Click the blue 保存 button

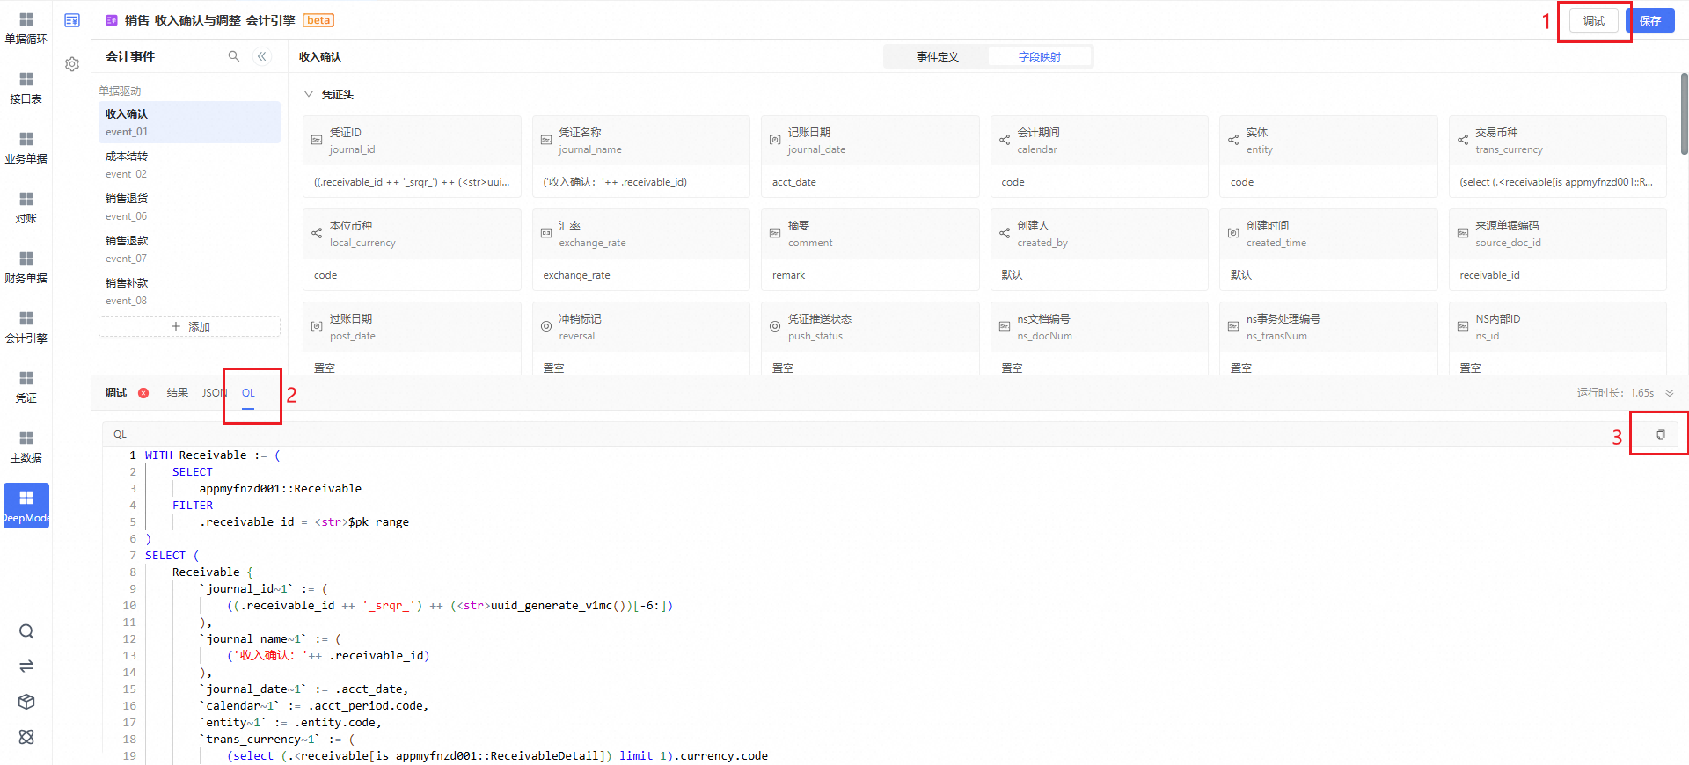coord(1649,20)
